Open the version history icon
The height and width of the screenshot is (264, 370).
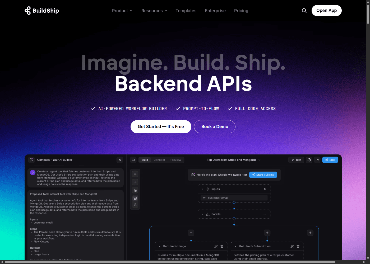[309, 160]
